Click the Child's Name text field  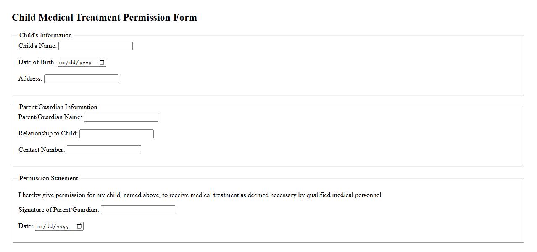(95, 46)
